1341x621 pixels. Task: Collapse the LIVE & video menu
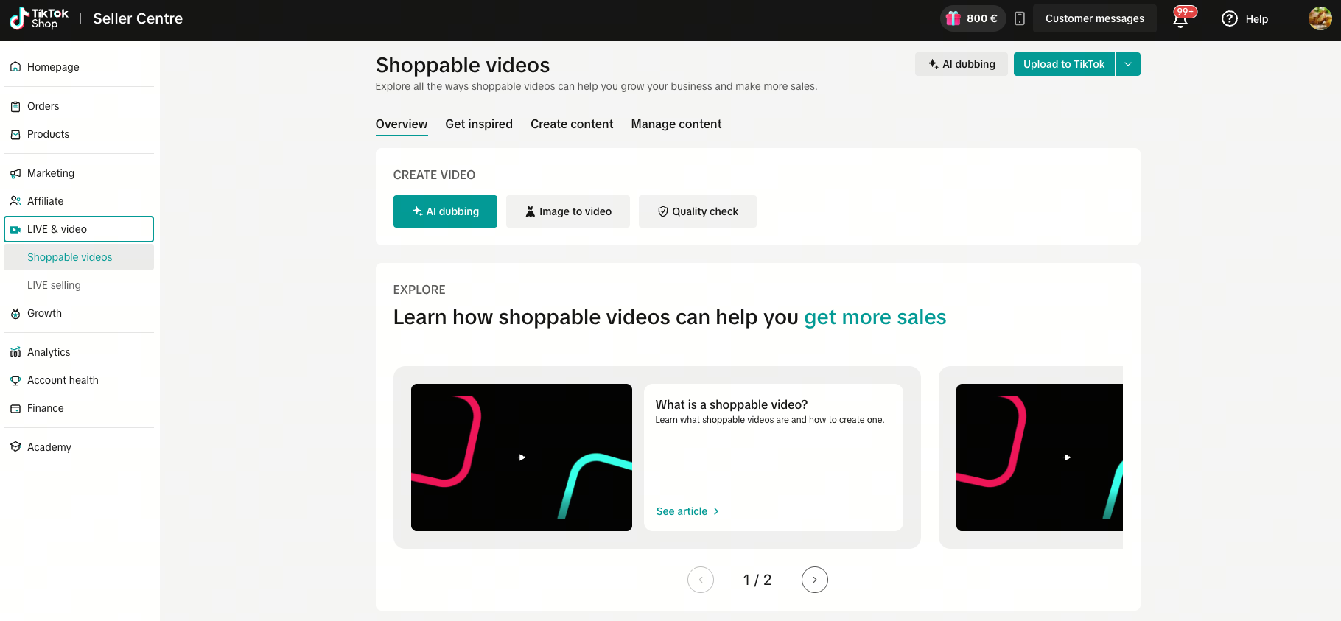pos(79,229)
